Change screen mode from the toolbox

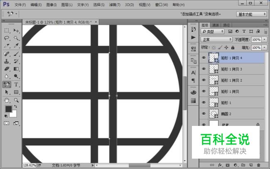[x=16, y=123]
